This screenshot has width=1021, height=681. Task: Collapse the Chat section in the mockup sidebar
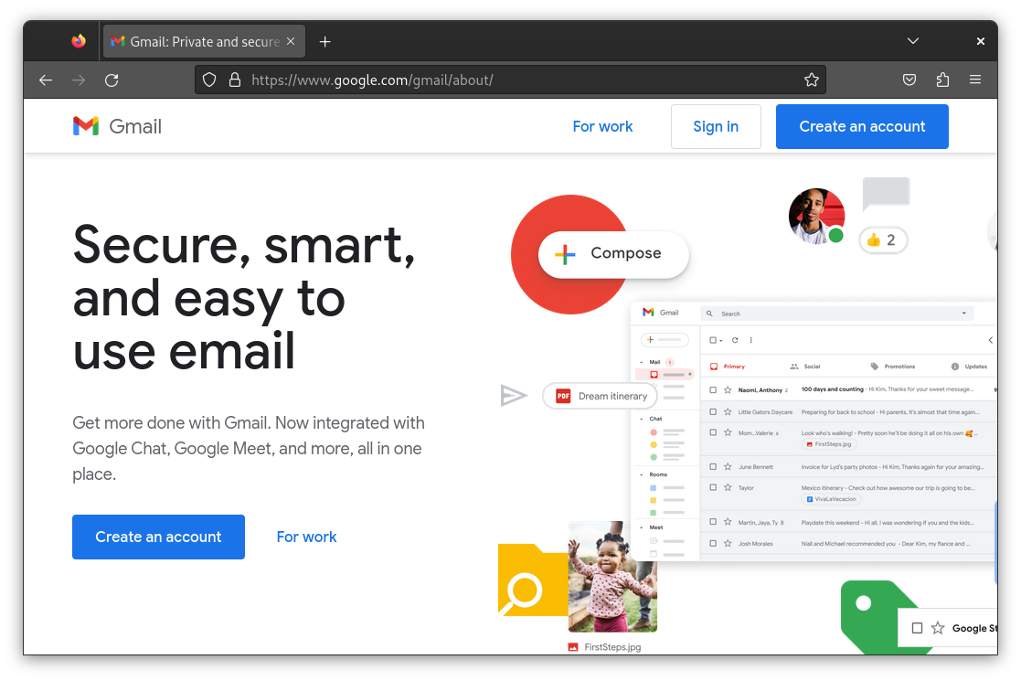point(640,419)
